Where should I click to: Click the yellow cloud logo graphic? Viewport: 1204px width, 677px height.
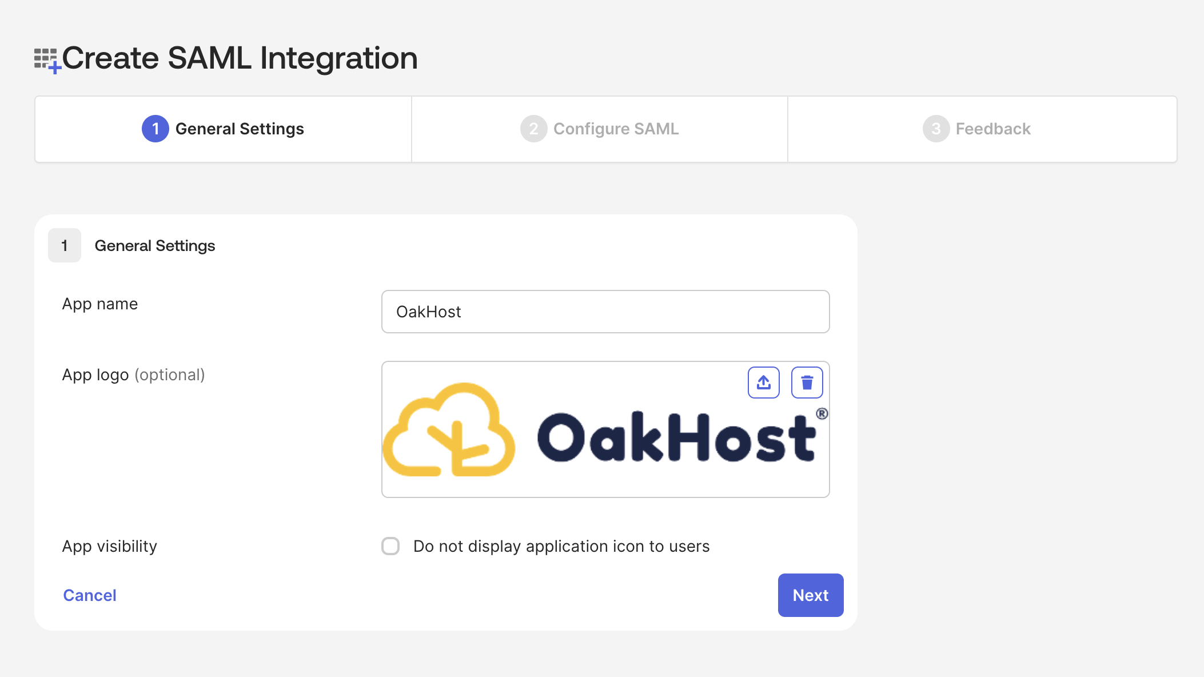click(449, 431)
